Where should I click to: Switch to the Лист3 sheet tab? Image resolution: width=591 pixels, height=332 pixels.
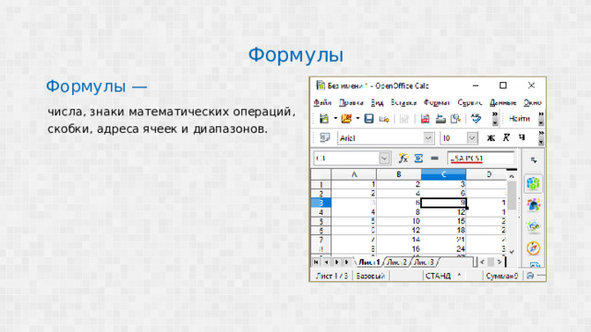(424, 262)
